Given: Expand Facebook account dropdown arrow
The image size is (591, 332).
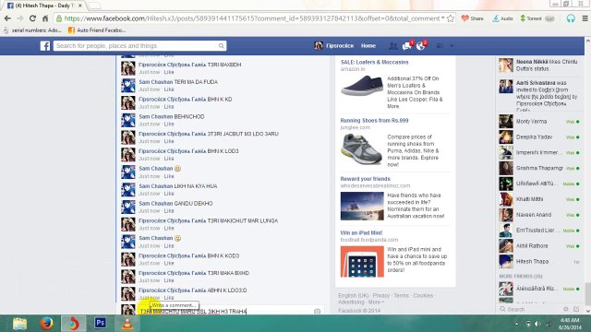Looking at the screenshot, I should pyautogui.click(x=452, y=46).
